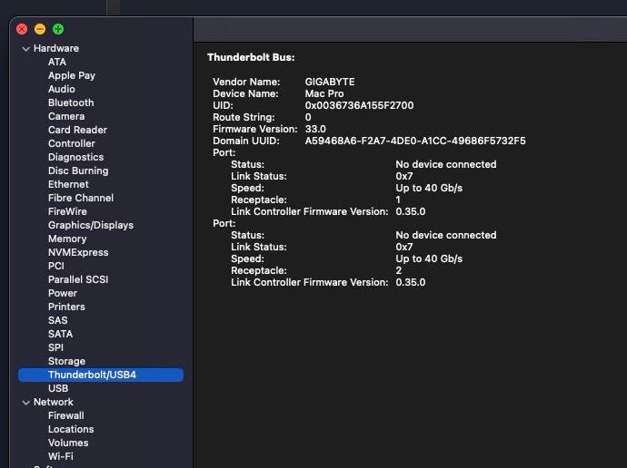Select Storage in the sidebar

tap(66, 361)
